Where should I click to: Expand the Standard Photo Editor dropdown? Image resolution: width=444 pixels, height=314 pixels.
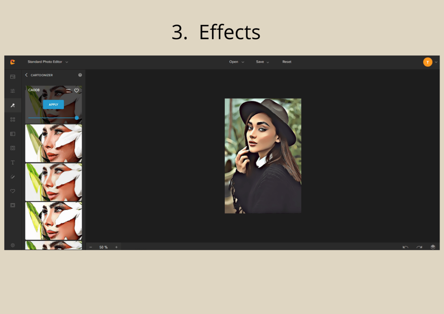coord(48,62)
